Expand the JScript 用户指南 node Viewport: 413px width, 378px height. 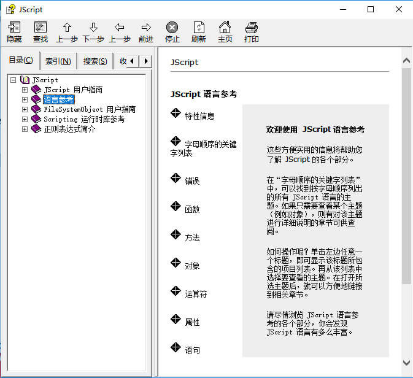[x=25, y=90]
